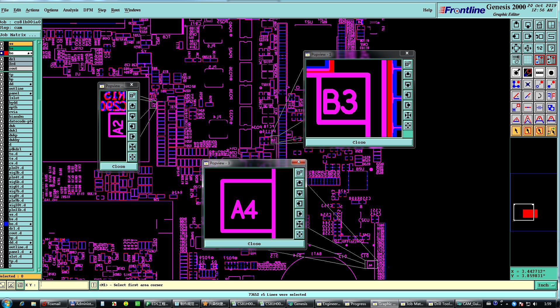Screen dimensions: 560x308
Task: Open the Actions menu
Action: [32, 10]
